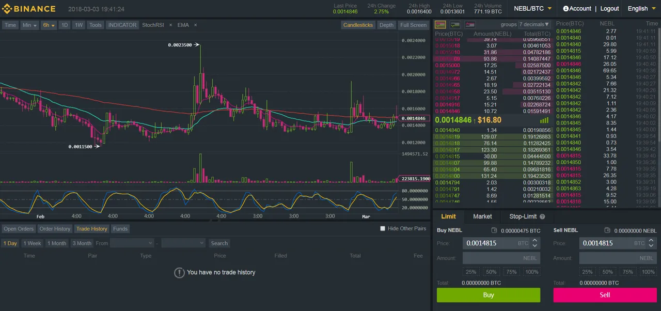Click the Sell Amount input field
This screenshot has height=311, width=661.
pos(618,258)
